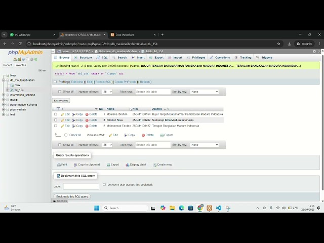The width and height of the screenshot is (324, 243).
Task: Switch to the Structure tab
Action: coord(83,57)
